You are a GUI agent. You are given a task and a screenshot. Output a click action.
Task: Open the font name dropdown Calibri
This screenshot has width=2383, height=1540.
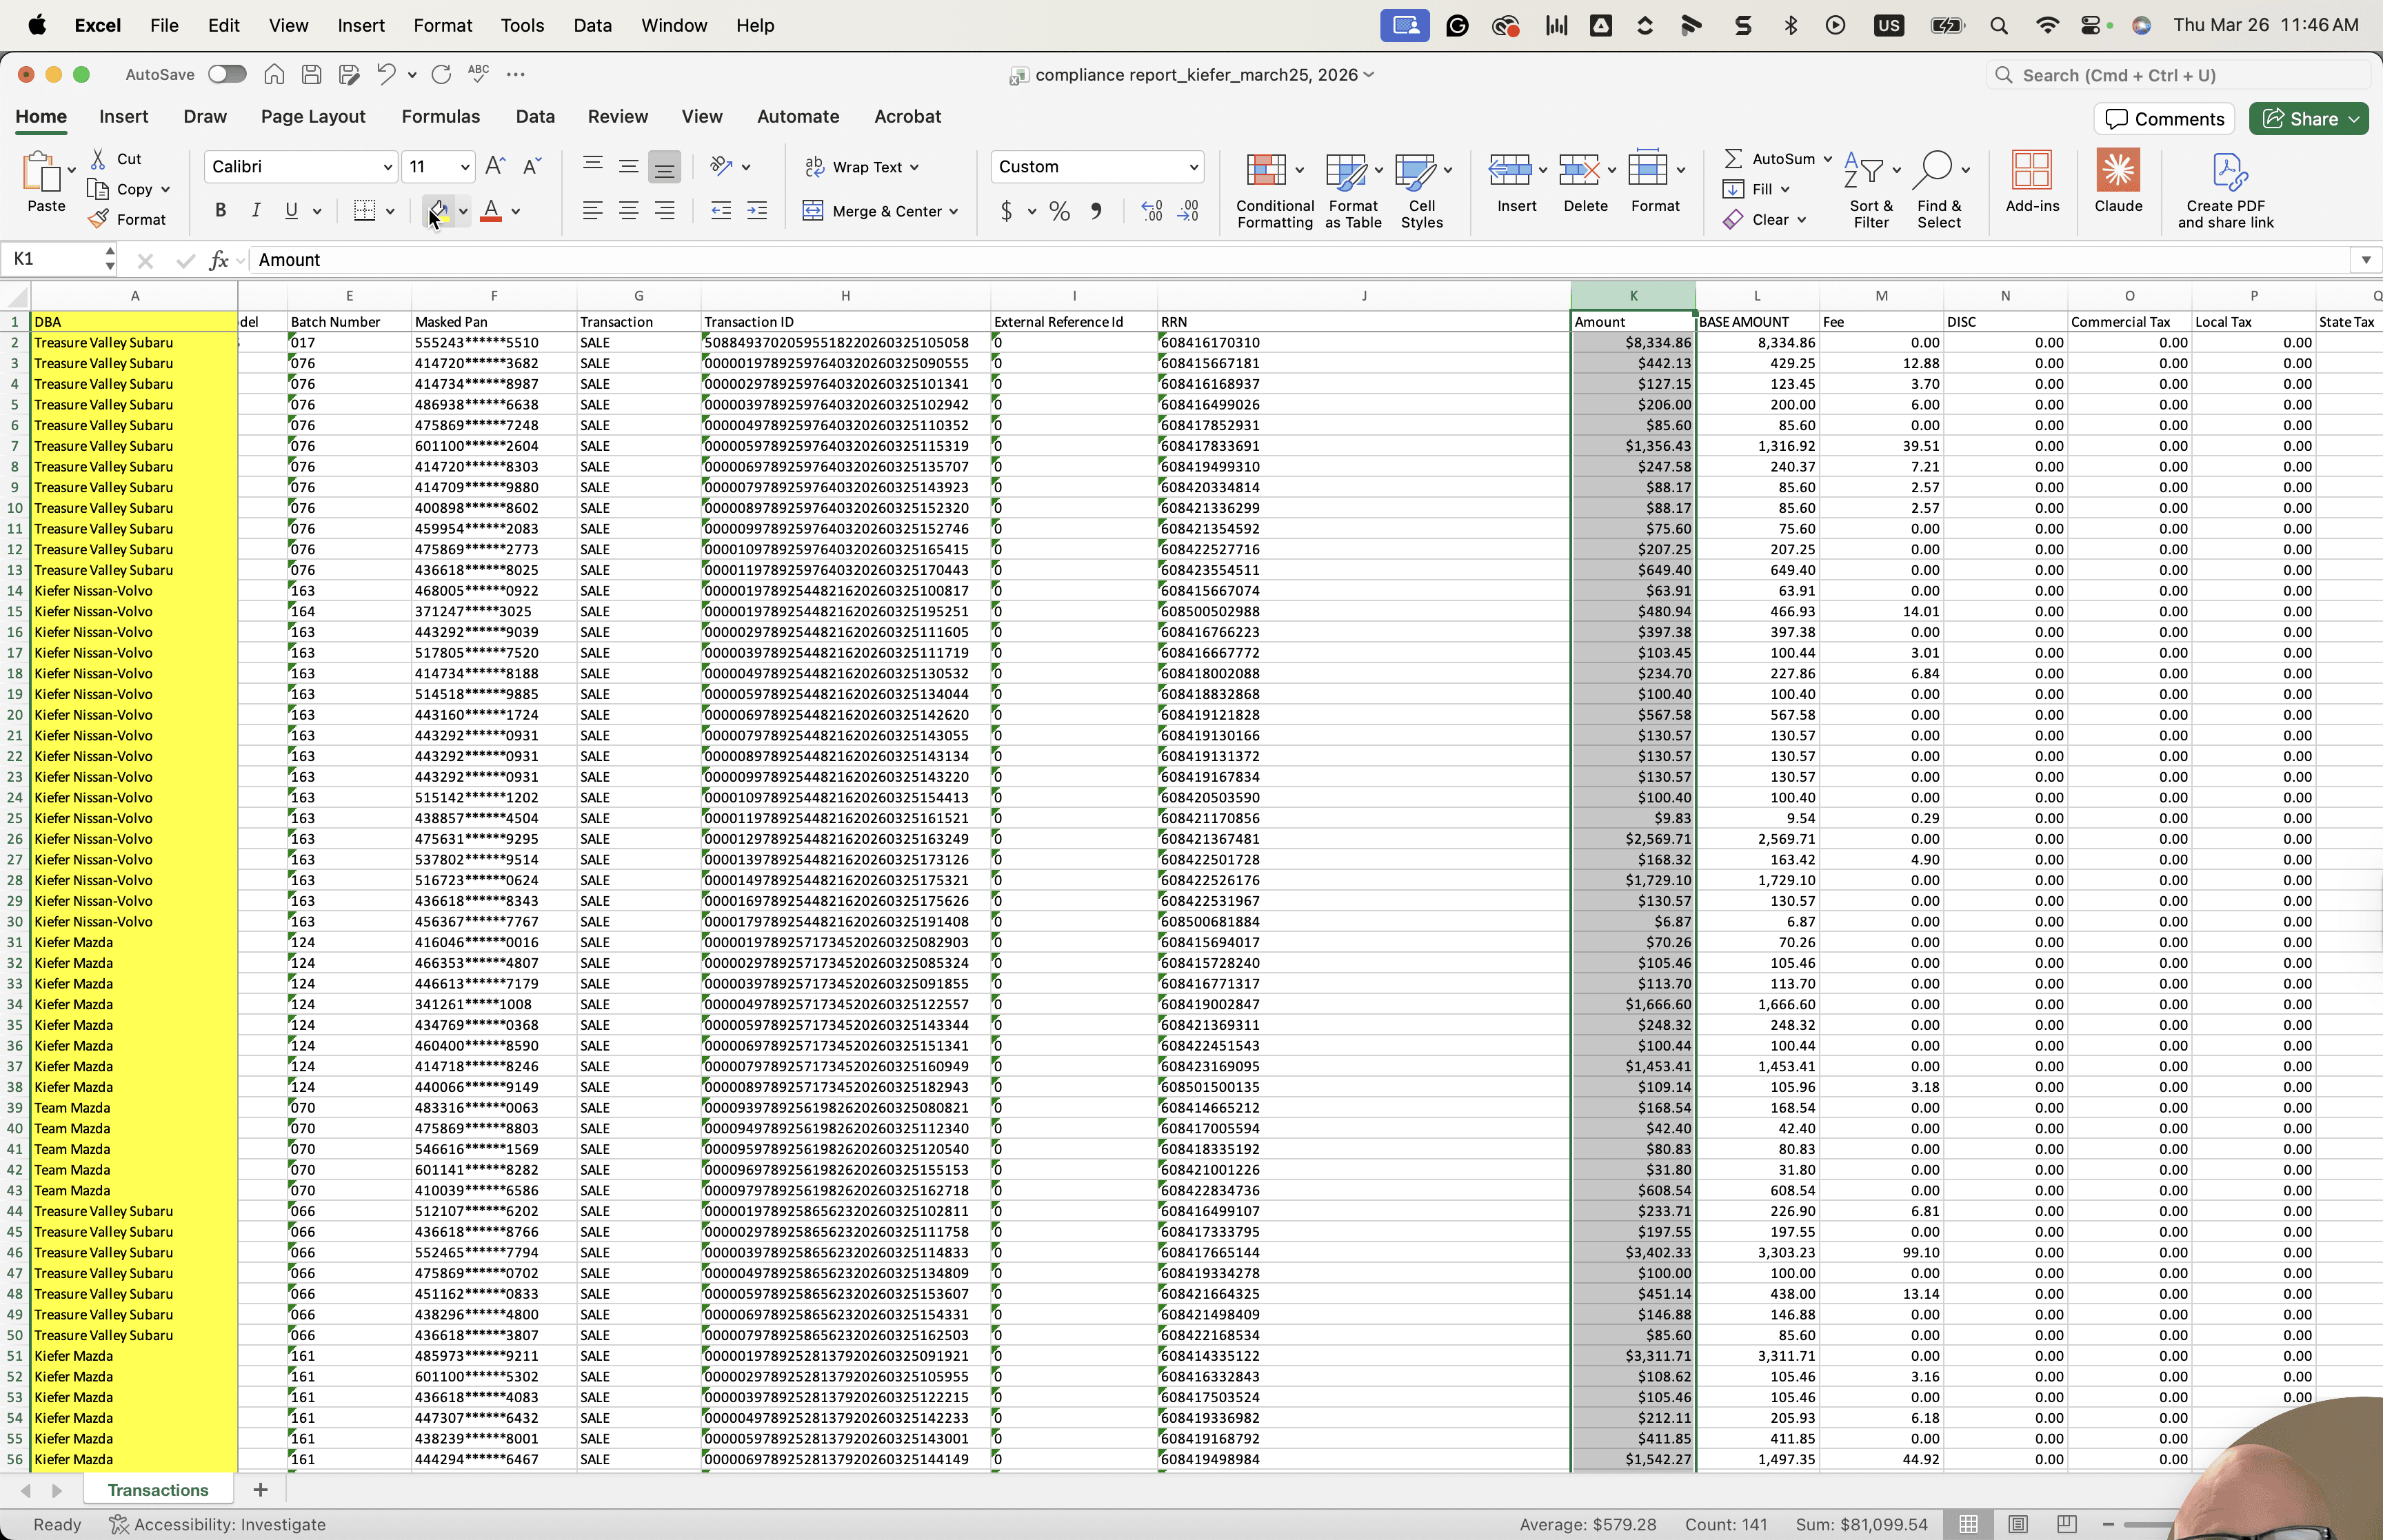point(388,167)
